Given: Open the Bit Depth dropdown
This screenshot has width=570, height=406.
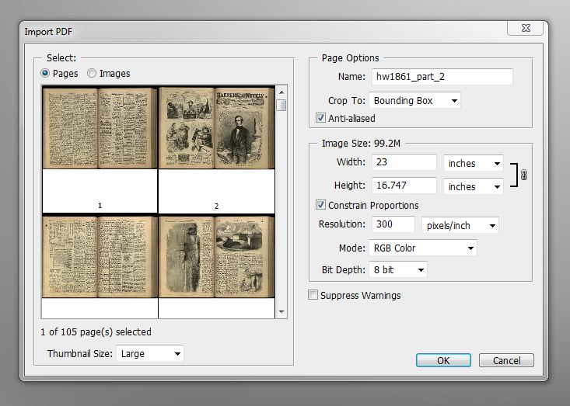Looking at the screenshot, I should (397, 270).
